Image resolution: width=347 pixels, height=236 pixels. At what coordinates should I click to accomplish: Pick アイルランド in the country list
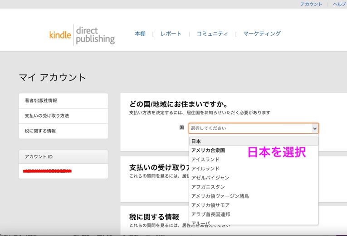205,169
